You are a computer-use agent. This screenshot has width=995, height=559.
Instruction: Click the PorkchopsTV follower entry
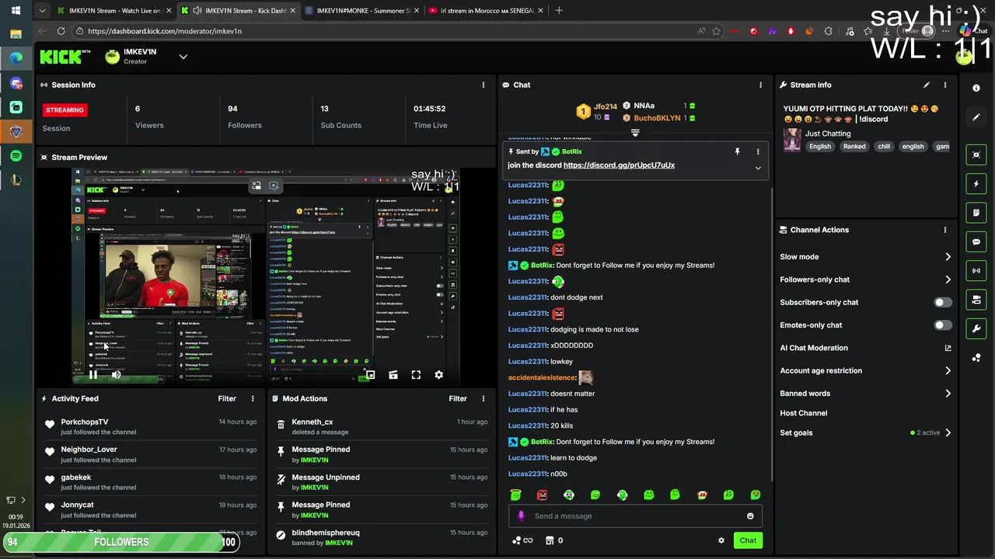coord(150,427)
